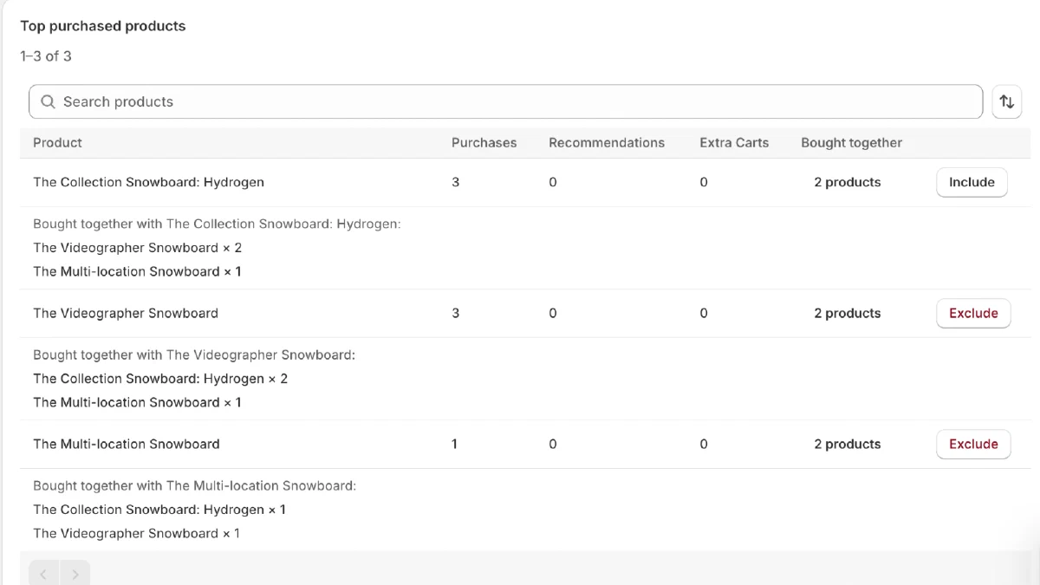Image resolution: width=1040 pixels, height=585 pixels.
Task: Select The Multi-location Snowboard product row name
Action: pyautogui.click(x=127, y=444)
